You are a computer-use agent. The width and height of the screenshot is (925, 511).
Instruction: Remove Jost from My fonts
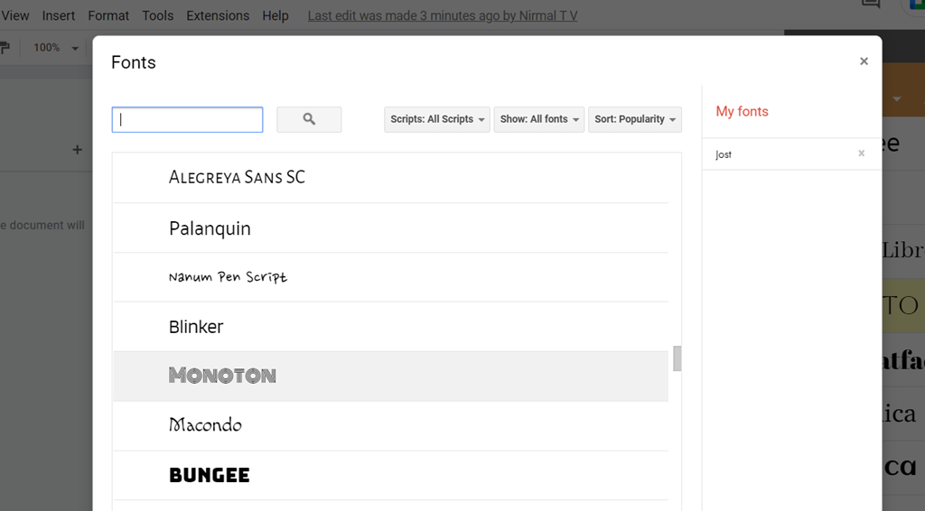point(861,153)
